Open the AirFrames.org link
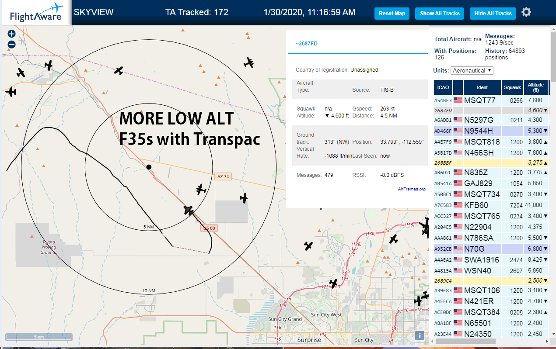The height and width of the screenshot is (349, 556). pyautogui.click(x=412, y=189)
